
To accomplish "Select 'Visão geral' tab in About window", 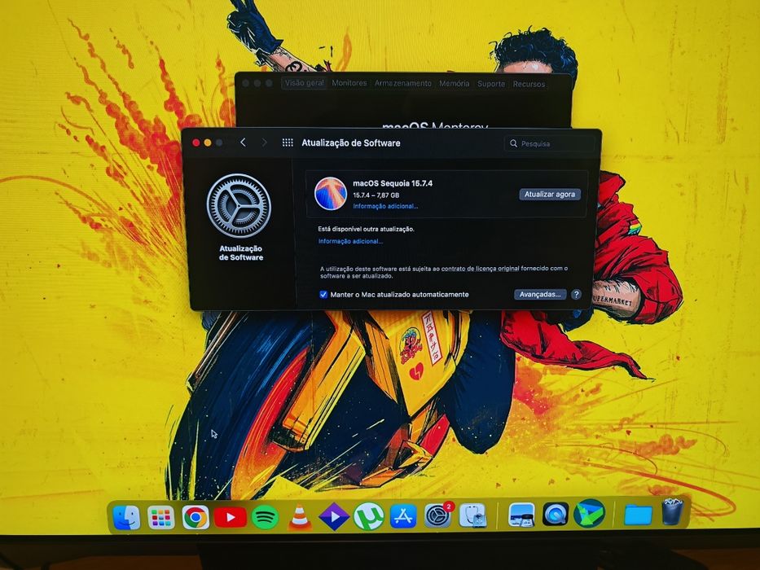I will click(x=305, y=83).
